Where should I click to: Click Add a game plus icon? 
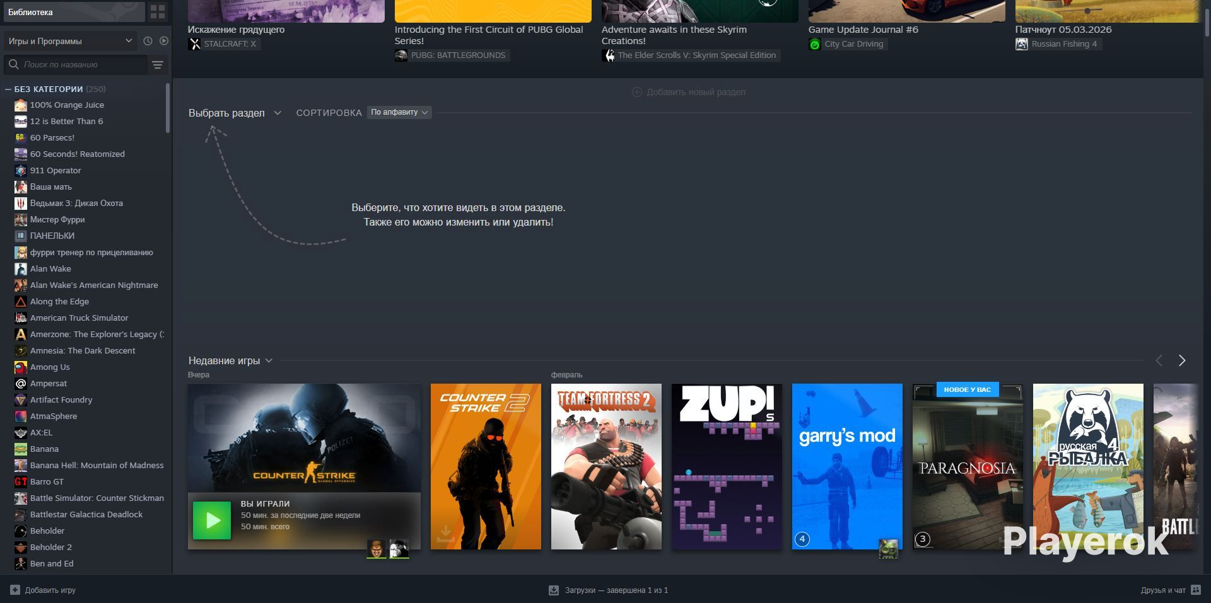pyautogui.click(x=15, y=590)
